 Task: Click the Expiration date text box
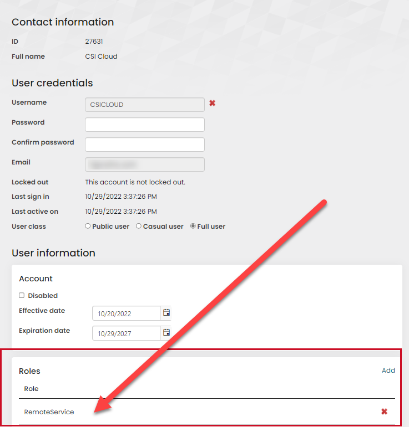(127, 333)
